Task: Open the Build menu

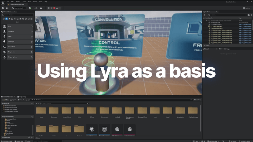Action: click(x=30, y=2)
